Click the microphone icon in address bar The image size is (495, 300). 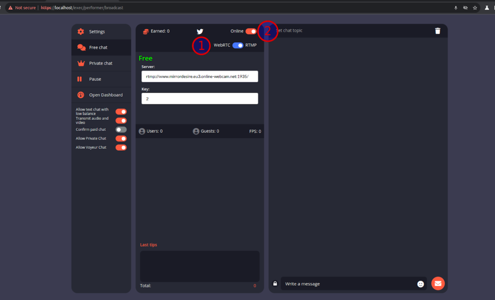(x=456, y=8)
